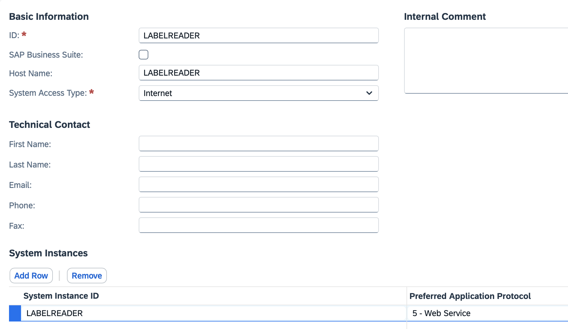The height and width of the screenshot is (329, 568).
Task: Click the Preferred Application Protocol column header
Action: click(470, 296)
